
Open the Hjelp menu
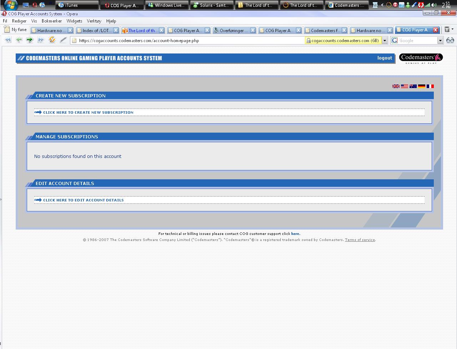(111, 21)
